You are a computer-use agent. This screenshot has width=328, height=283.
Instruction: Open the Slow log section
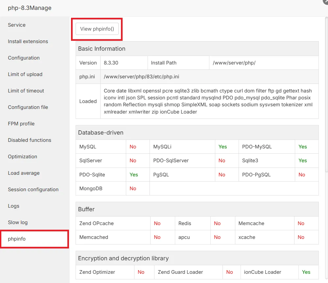point(18,222)
